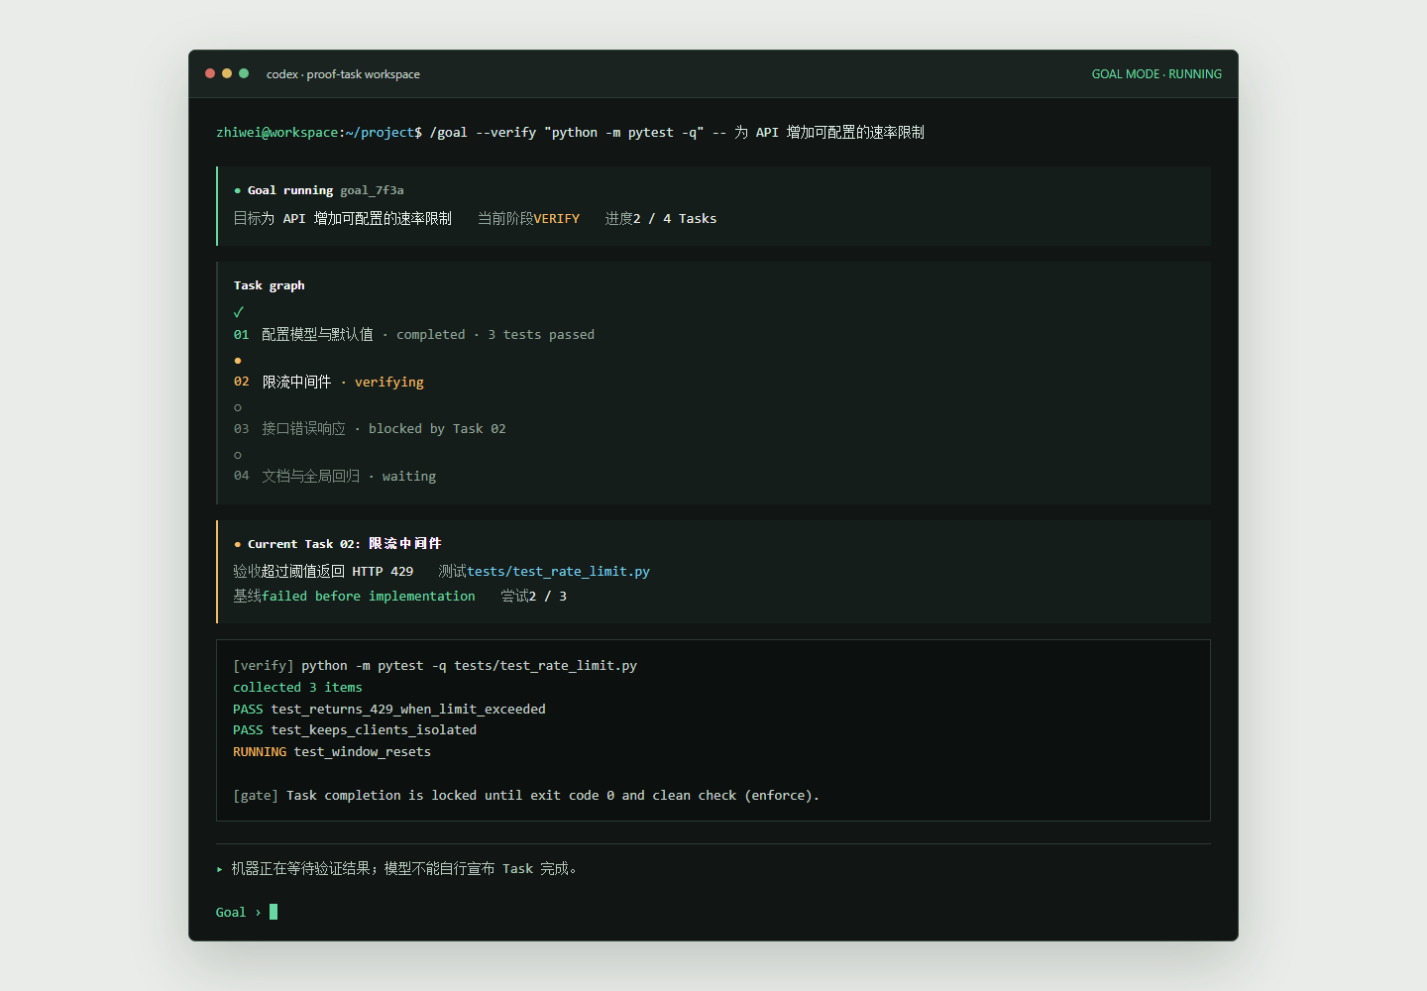Click the green checkmark above Task 01

point(239,312)
